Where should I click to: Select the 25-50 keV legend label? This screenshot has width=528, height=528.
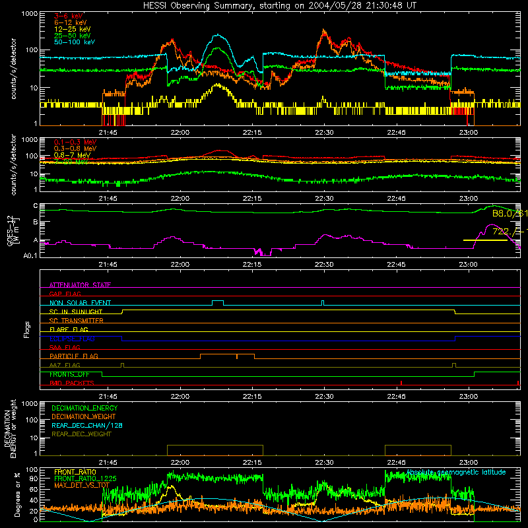[73, 36]
